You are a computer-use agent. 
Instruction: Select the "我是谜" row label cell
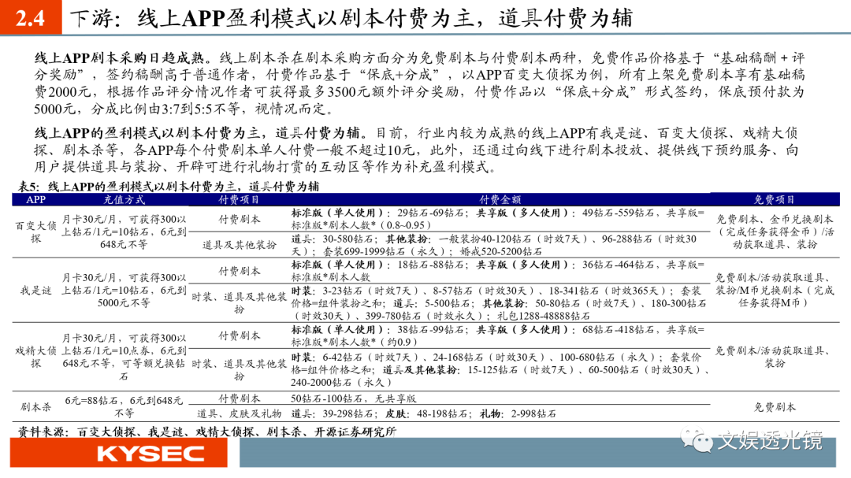(x=35, y=291)
